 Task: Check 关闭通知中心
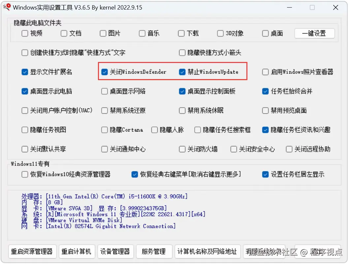pyautogui.click(x=105, y=149)
